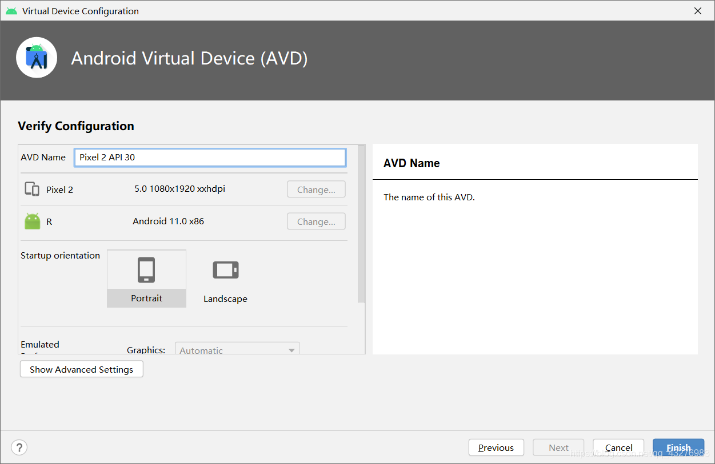The width and height of the screenshot is (715, 464).
Task: Click the 'AVD Name' field label
Action: coord(43,157)
